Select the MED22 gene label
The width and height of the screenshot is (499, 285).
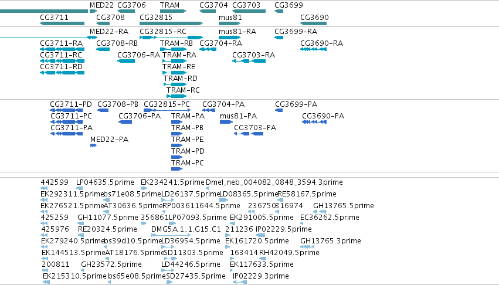(101, 5)
